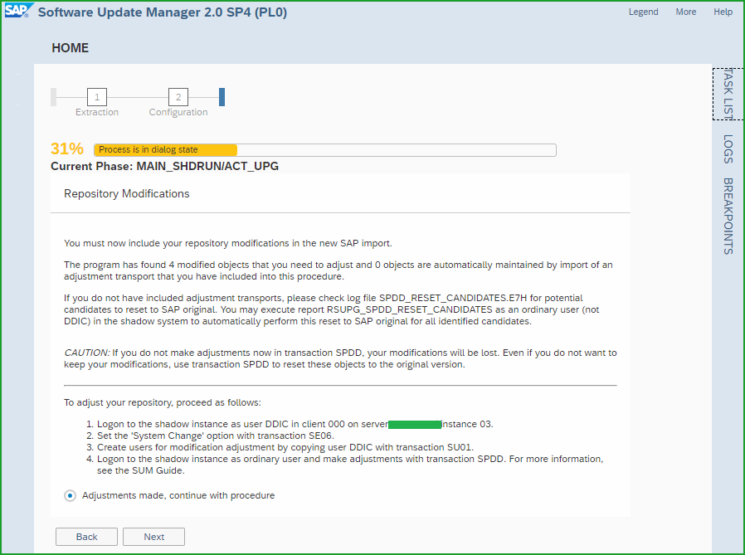Click the Back button

[86, 537]
